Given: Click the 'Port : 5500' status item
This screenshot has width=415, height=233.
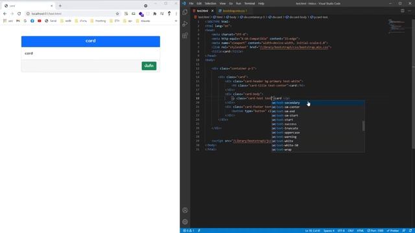Looking at the screenshot, I should [x=375, y=230].
